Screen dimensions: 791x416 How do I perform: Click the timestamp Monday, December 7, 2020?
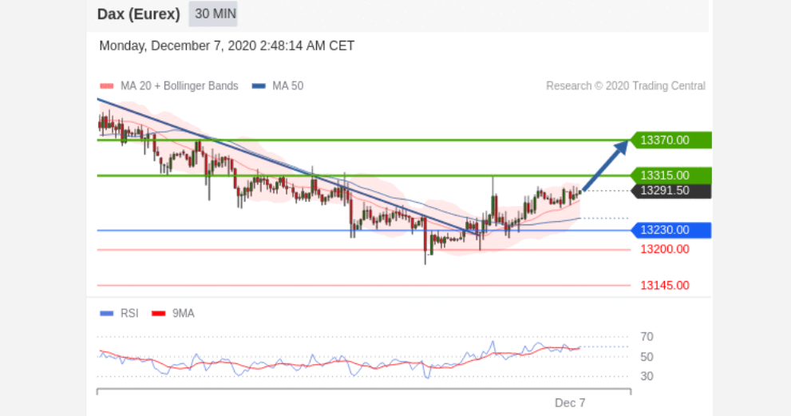tap(227, 46)
